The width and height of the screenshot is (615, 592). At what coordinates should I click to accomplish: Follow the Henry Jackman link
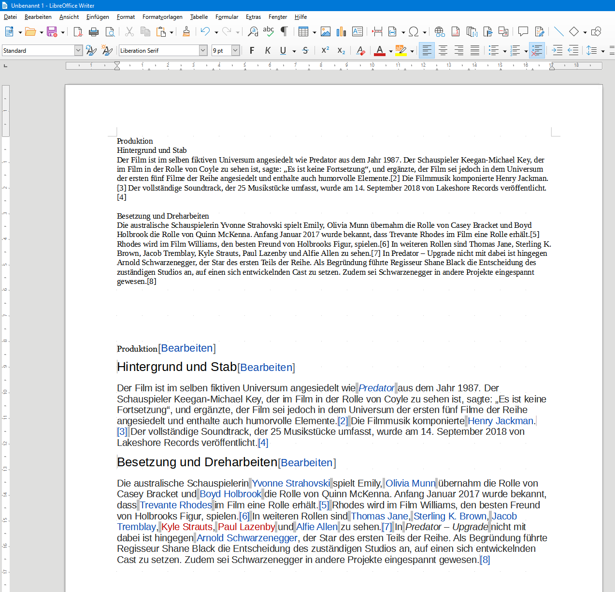tap(501, 421)
